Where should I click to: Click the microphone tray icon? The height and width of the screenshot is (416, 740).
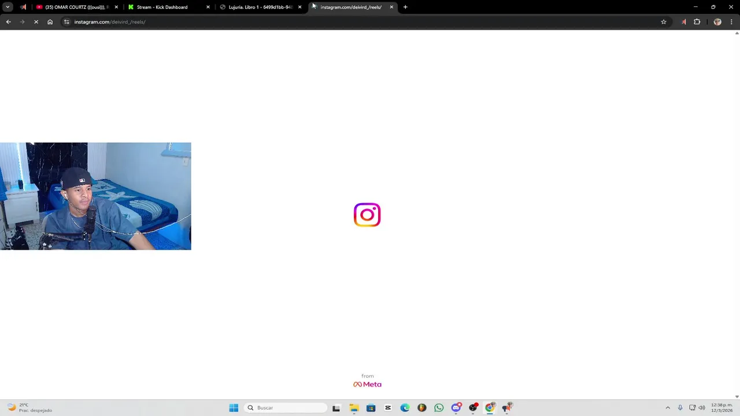point(680,408)
